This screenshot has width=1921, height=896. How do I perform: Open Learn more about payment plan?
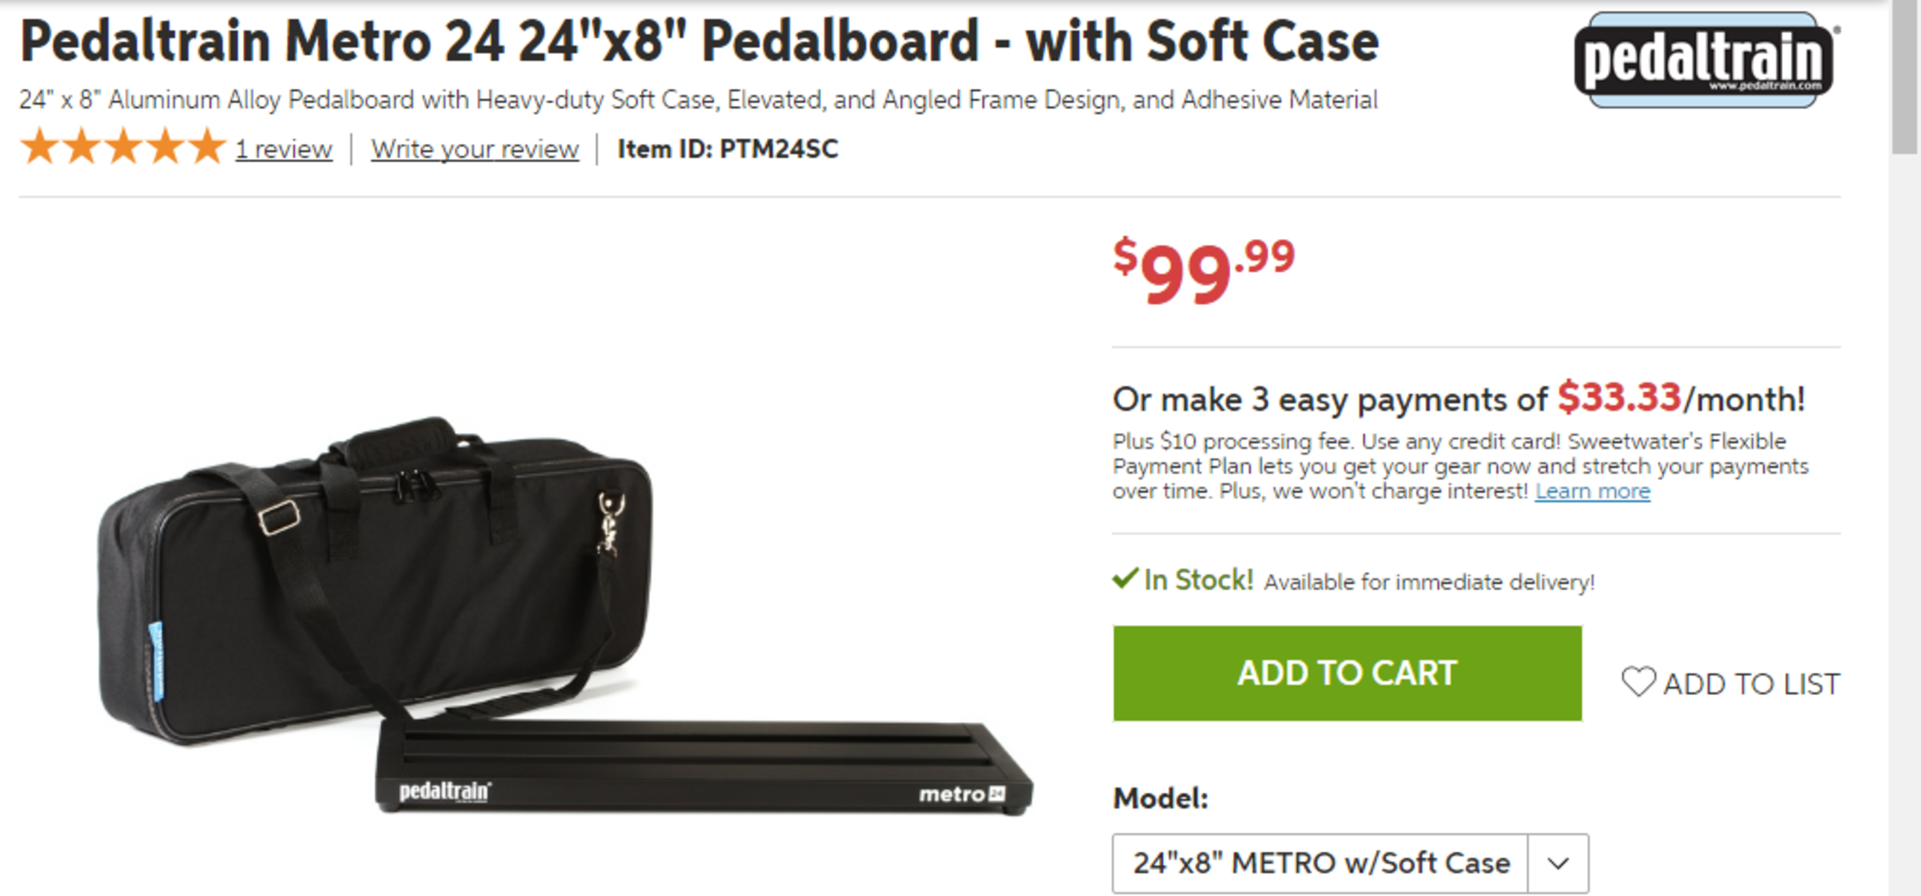1592,491
